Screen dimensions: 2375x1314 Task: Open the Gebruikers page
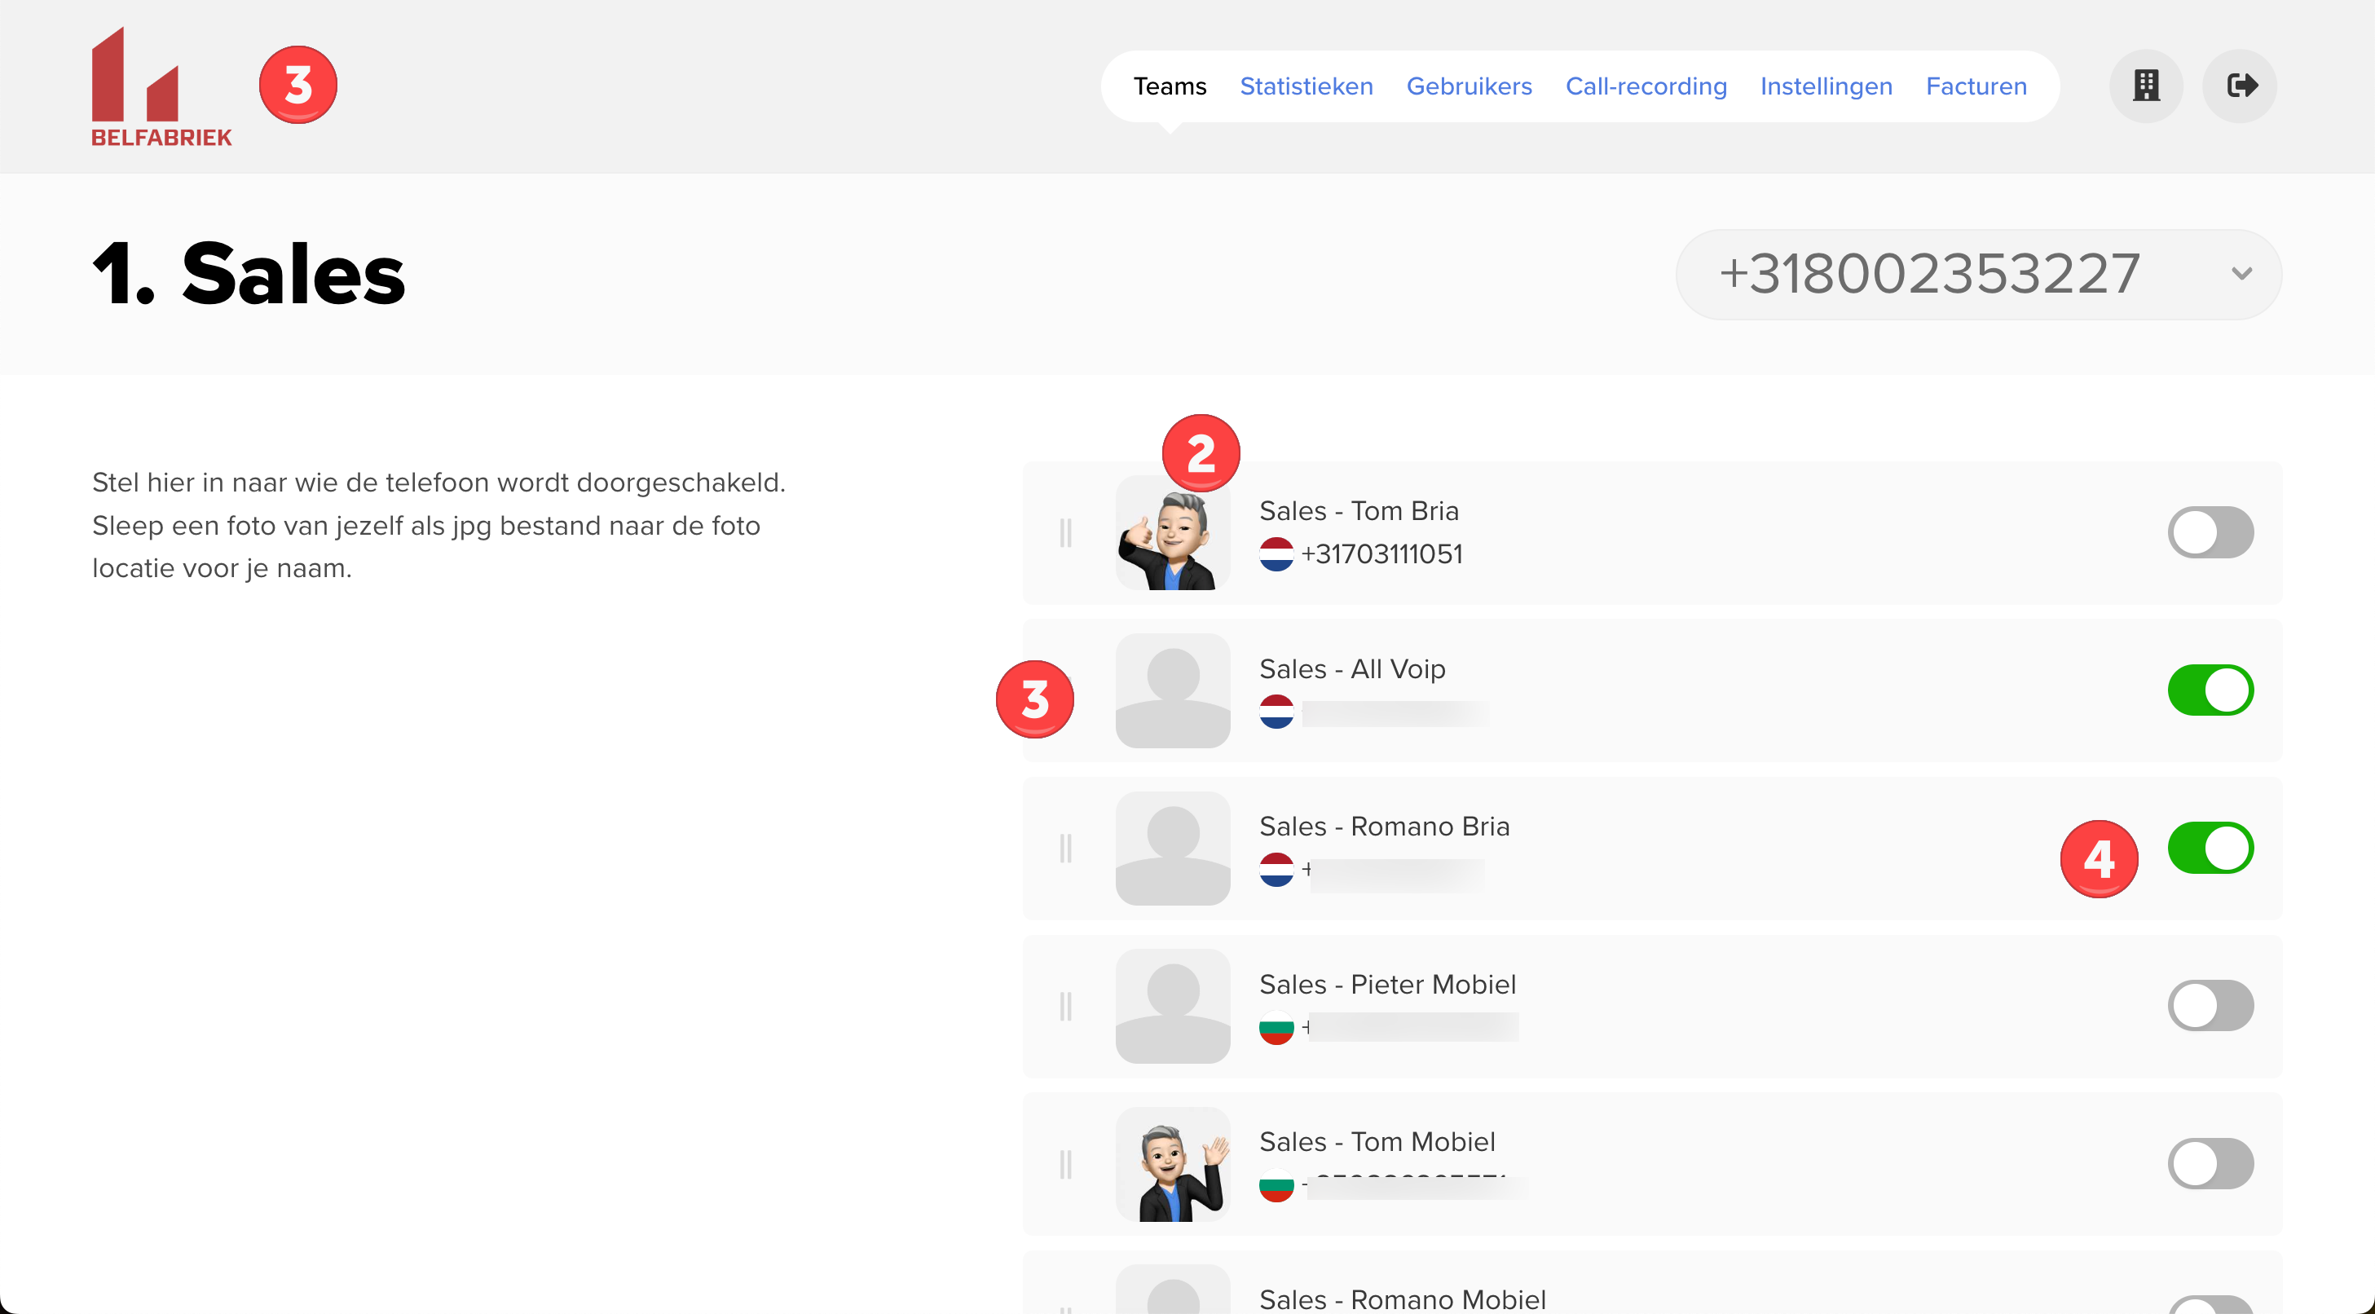click(x=1469, y=86)
